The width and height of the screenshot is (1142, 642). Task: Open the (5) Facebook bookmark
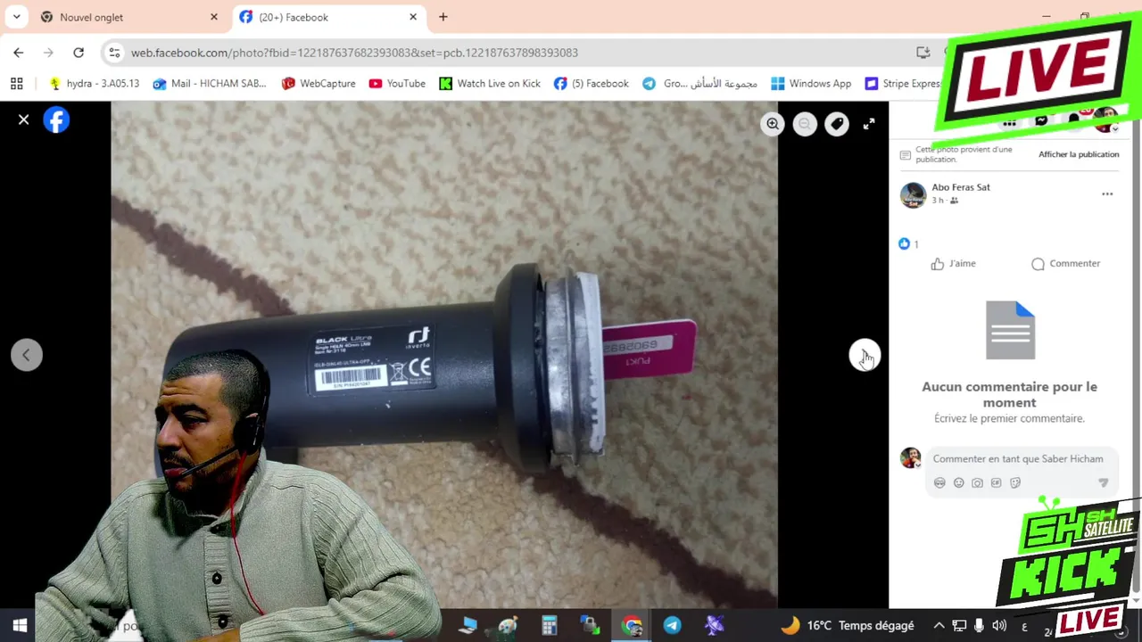point(591,84)
